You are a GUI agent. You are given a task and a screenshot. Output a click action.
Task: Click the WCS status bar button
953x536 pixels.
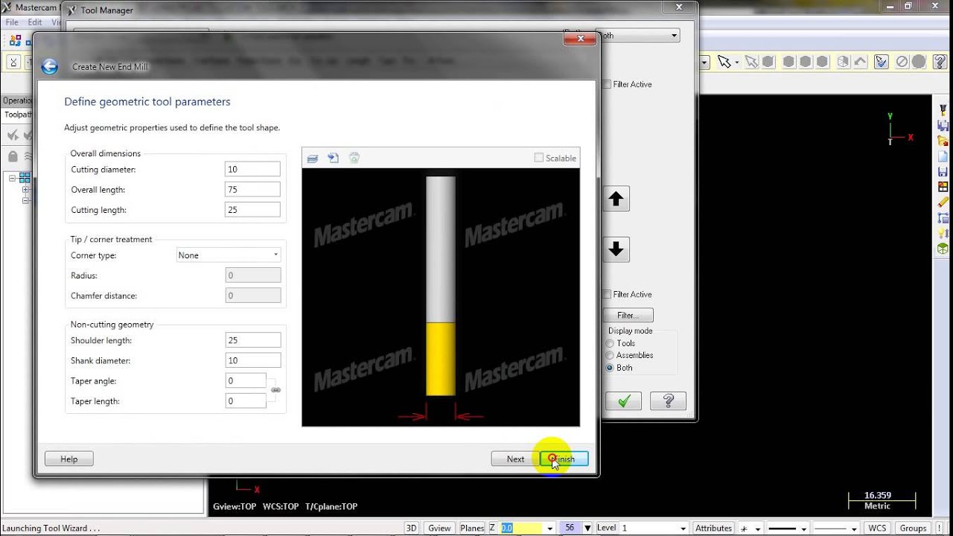(877, 528)
